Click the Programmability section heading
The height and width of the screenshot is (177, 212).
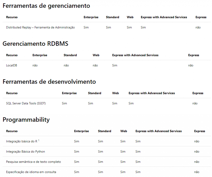pyautogui.click(x=26, y=120)
